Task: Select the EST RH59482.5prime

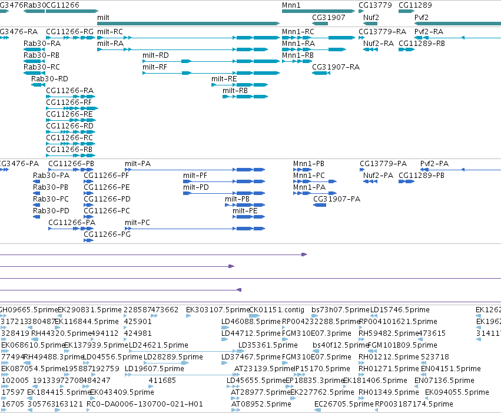Action: coord(361,339)
